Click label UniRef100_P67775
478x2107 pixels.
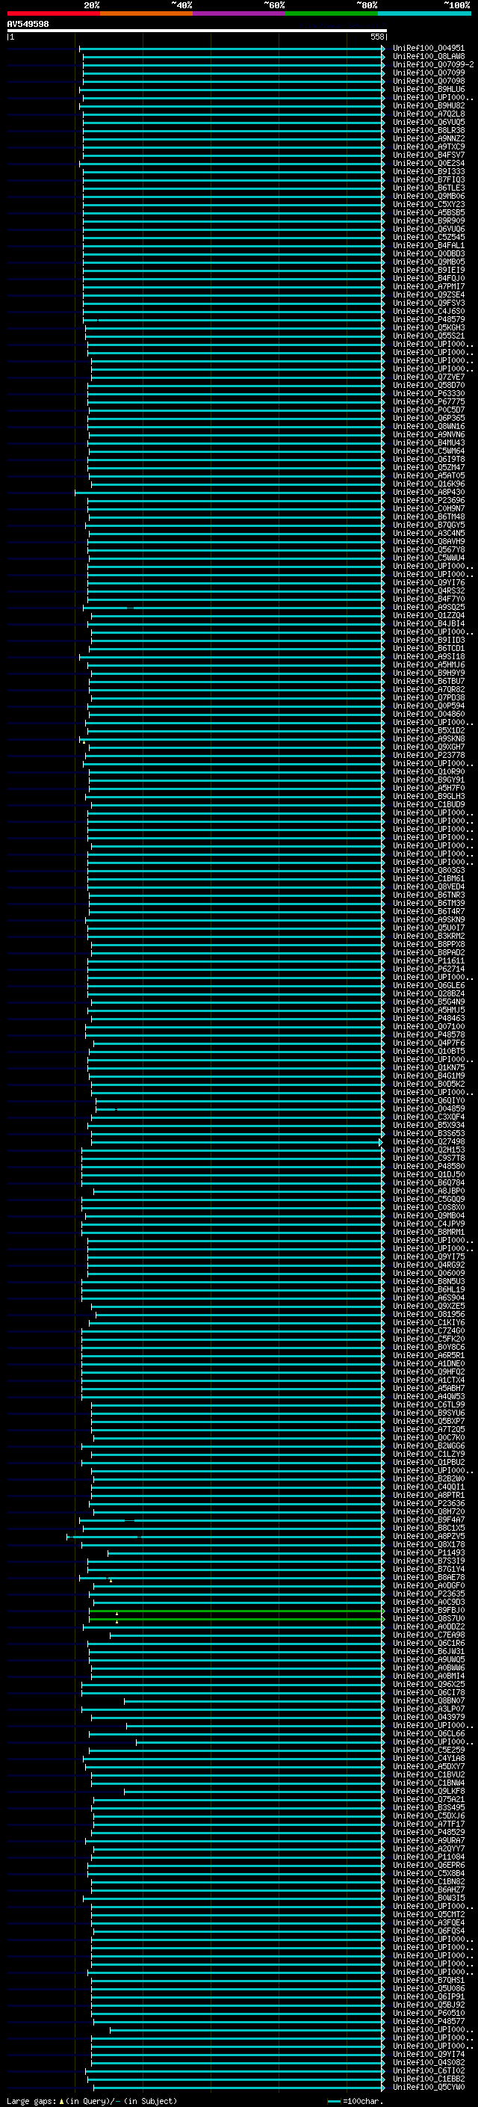[429, 401]
